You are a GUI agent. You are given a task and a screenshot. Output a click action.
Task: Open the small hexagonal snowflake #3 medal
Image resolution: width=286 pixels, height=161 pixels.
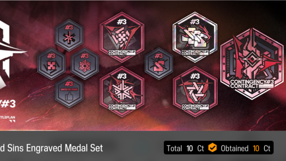click(x=85, y=64)
